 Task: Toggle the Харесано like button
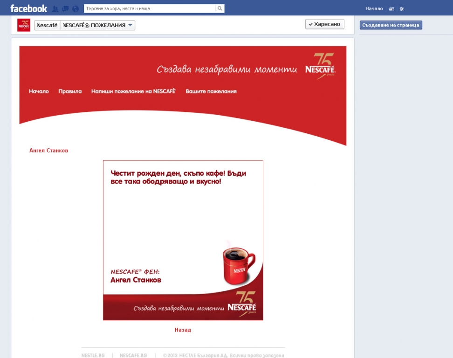point(325,24)
